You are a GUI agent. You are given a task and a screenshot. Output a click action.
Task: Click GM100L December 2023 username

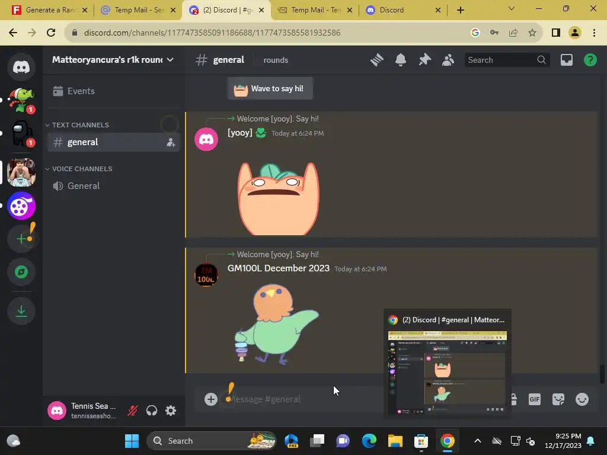[279, 268]
